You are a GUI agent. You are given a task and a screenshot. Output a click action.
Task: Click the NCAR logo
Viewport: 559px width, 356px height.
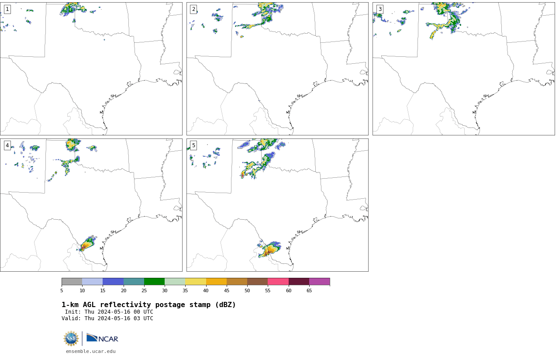(x=102, y=338)
